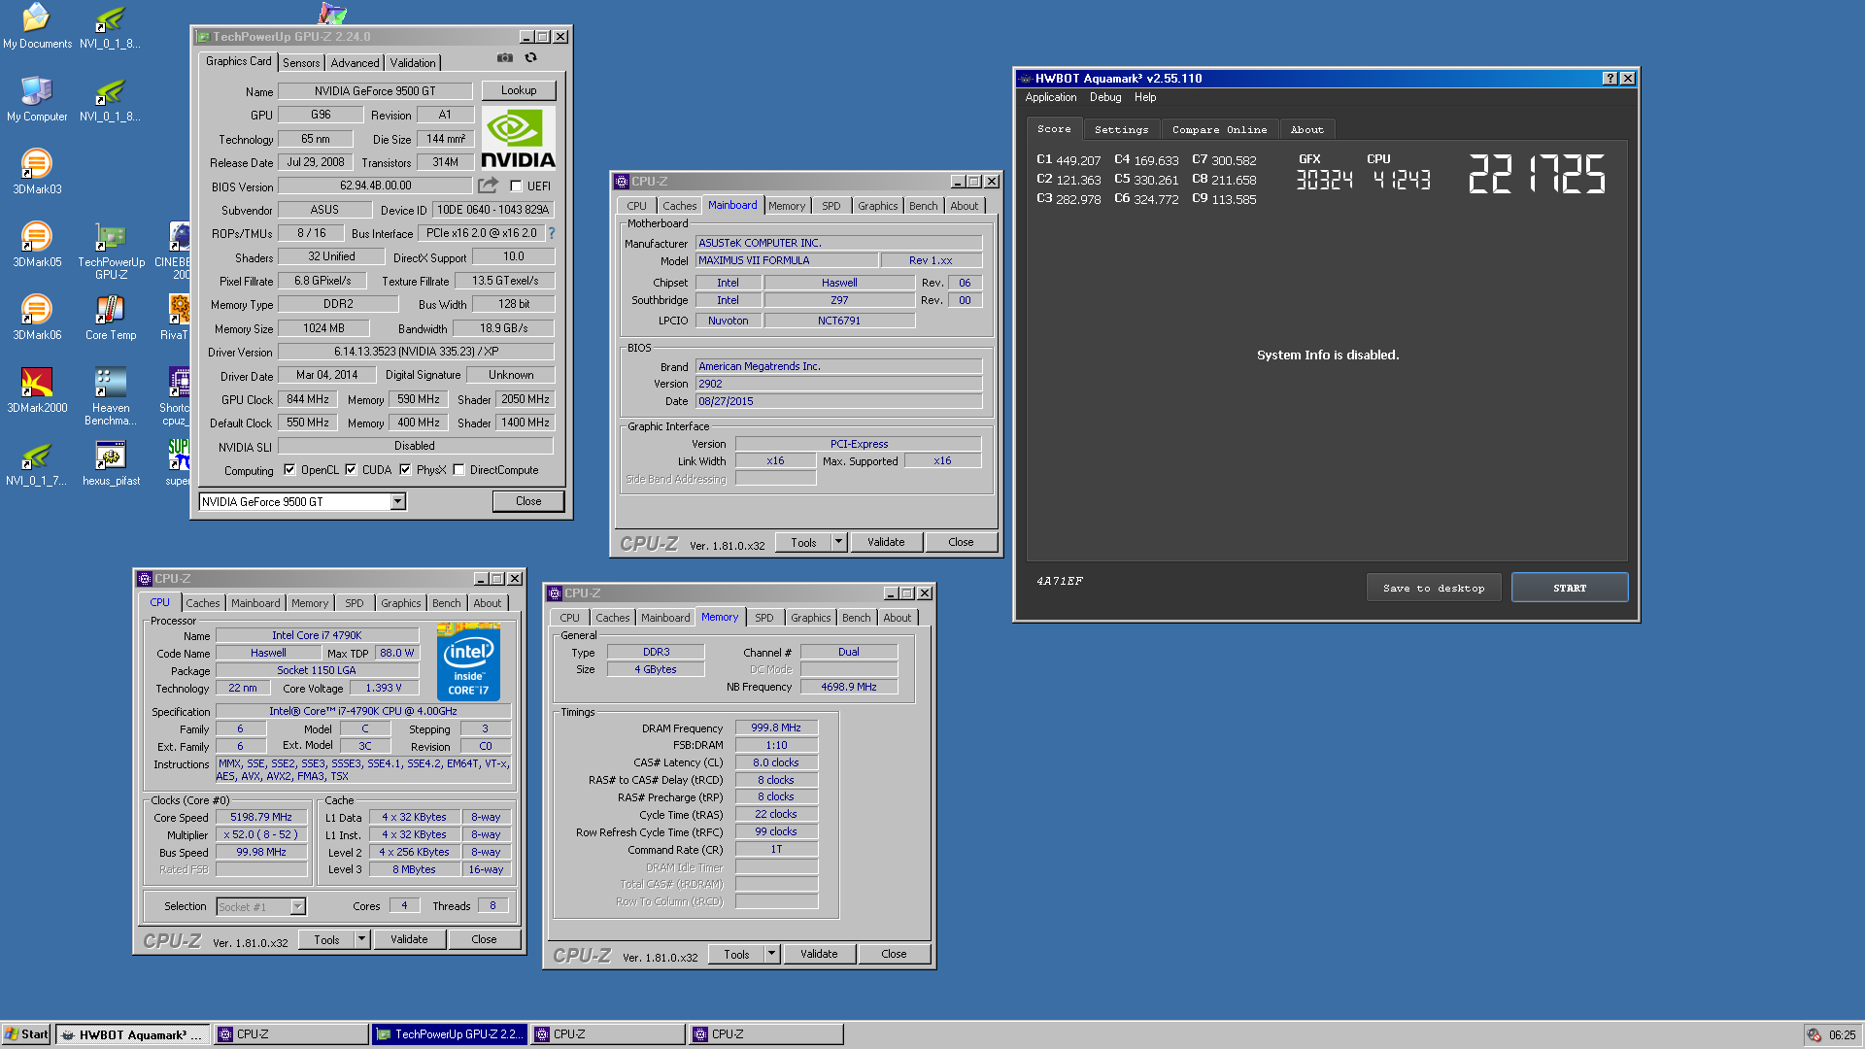Click the HWBOT Aquamark3 title bar icon
1865x1049 pixels.
1025,79
